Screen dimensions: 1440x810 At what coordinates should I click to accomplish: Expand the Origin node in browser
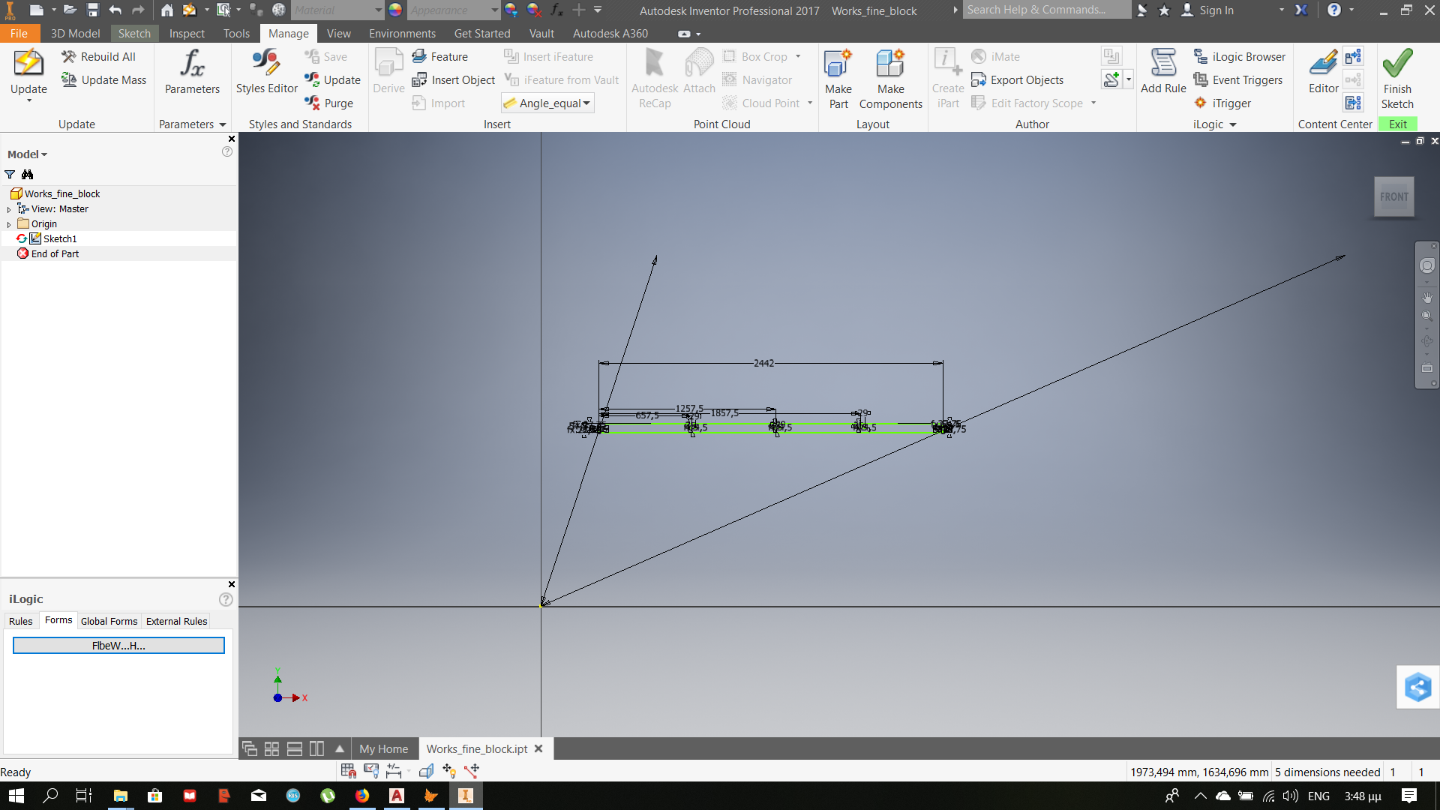(x=9, y=223)
